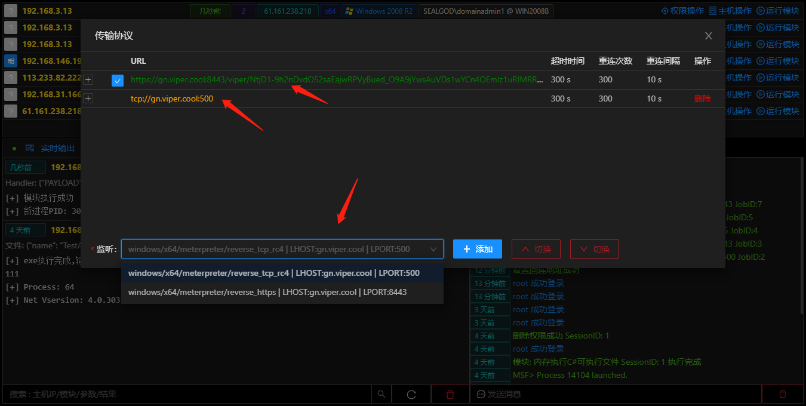Image resolution: width=806 pixels, height=406 pixels.
Task: Expand the https gn.viper.cool:8443 row
Action: [x=88, y=79]
